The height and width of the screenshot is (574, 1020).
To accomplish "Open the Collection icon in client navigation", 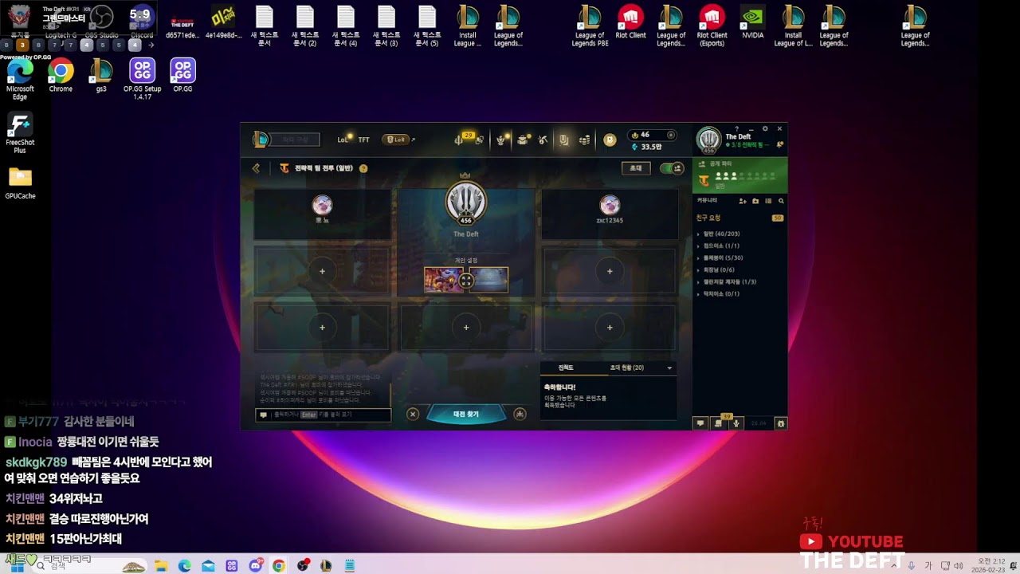I will click(x=522, y=140).
